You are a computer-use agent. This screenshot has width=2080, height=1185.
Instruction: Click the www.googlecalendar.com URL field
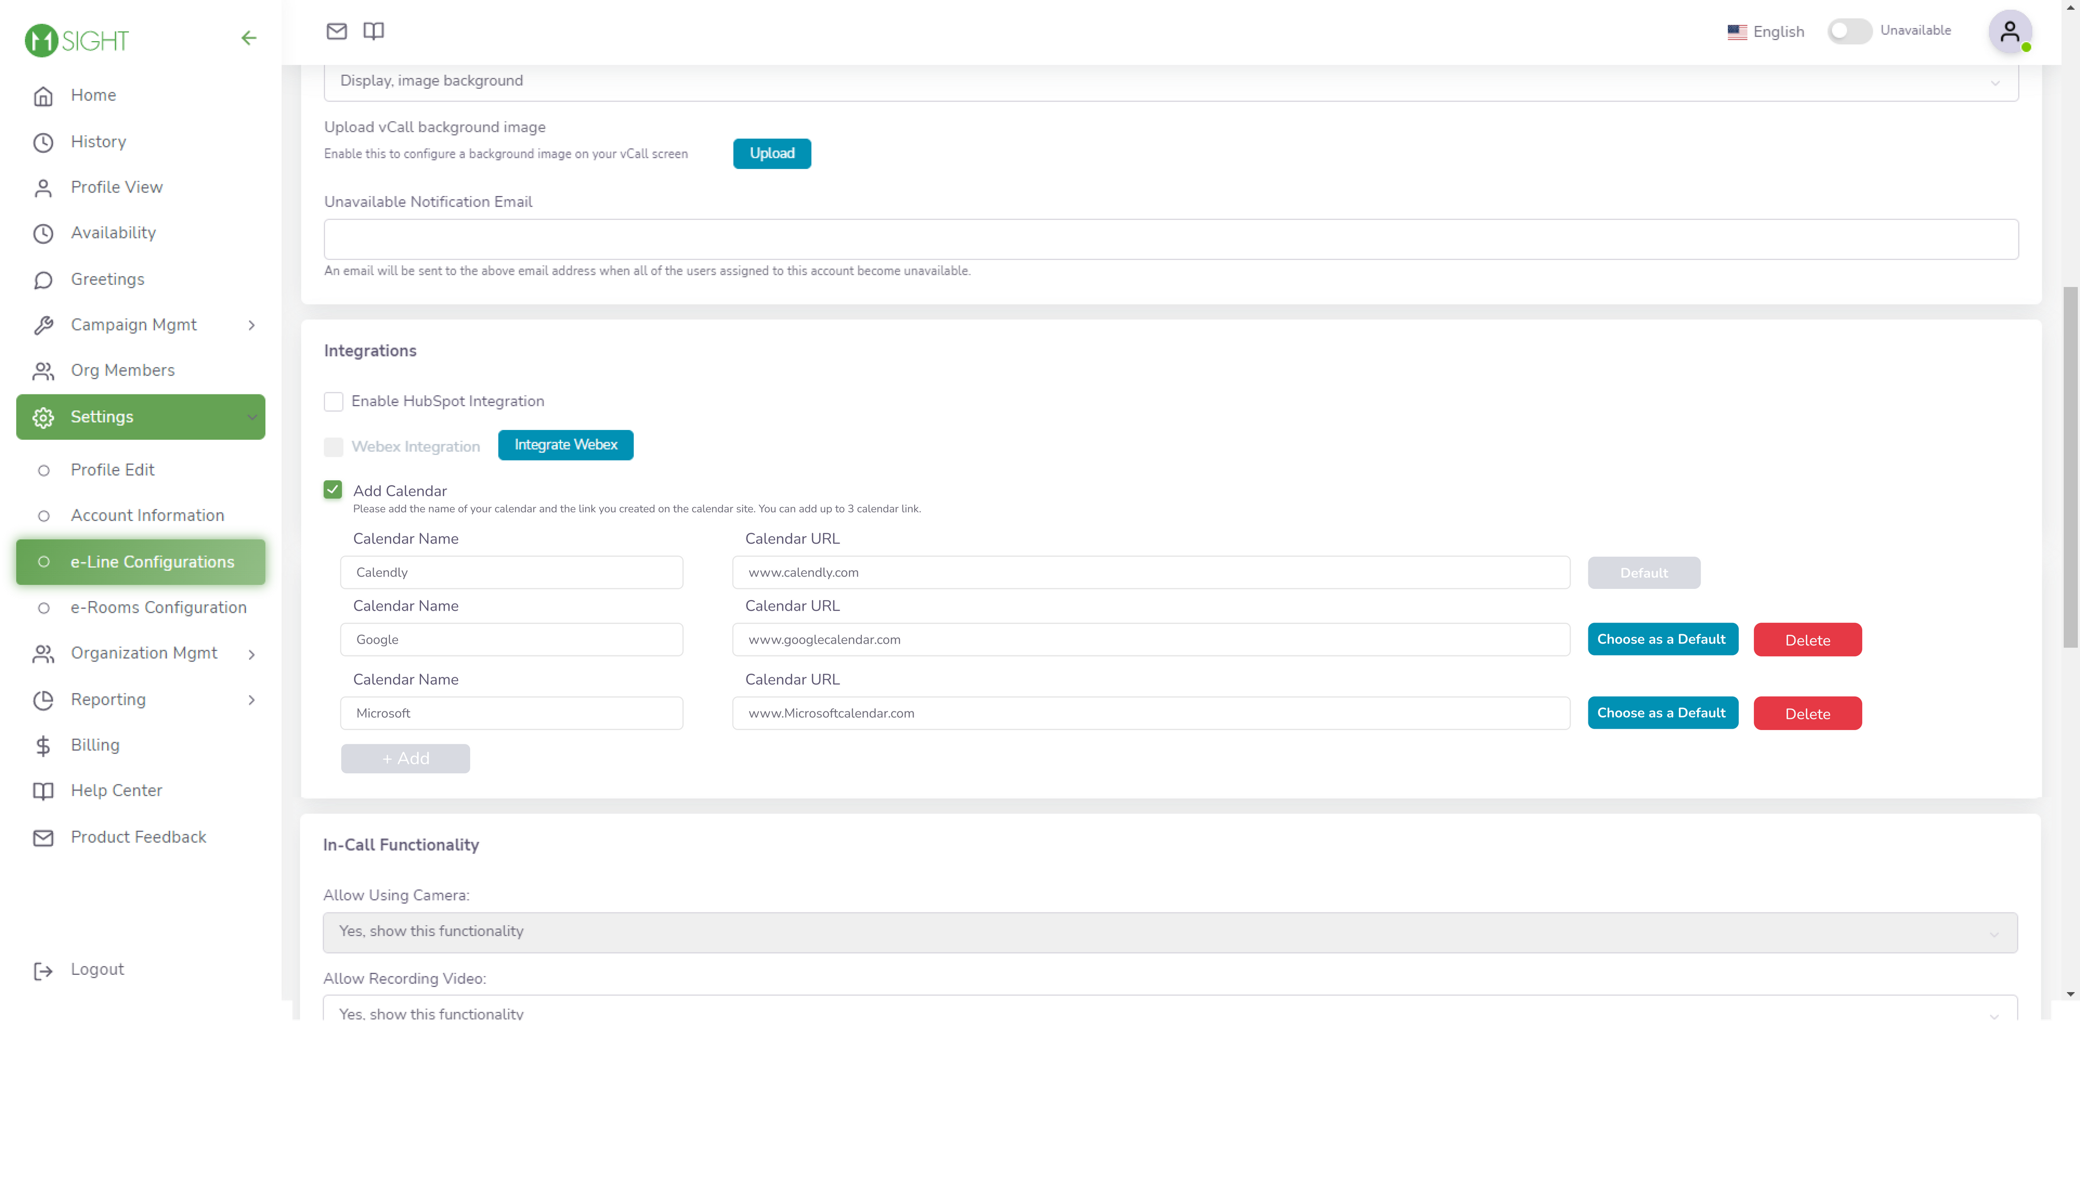[x=1152, y=640]
